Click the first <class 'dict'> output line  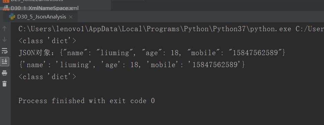tap(47, 41)
